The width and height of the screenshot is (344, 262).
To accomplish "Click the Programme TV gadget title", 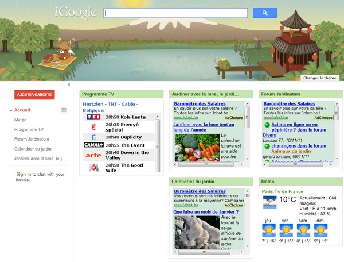I will [98, 94].
